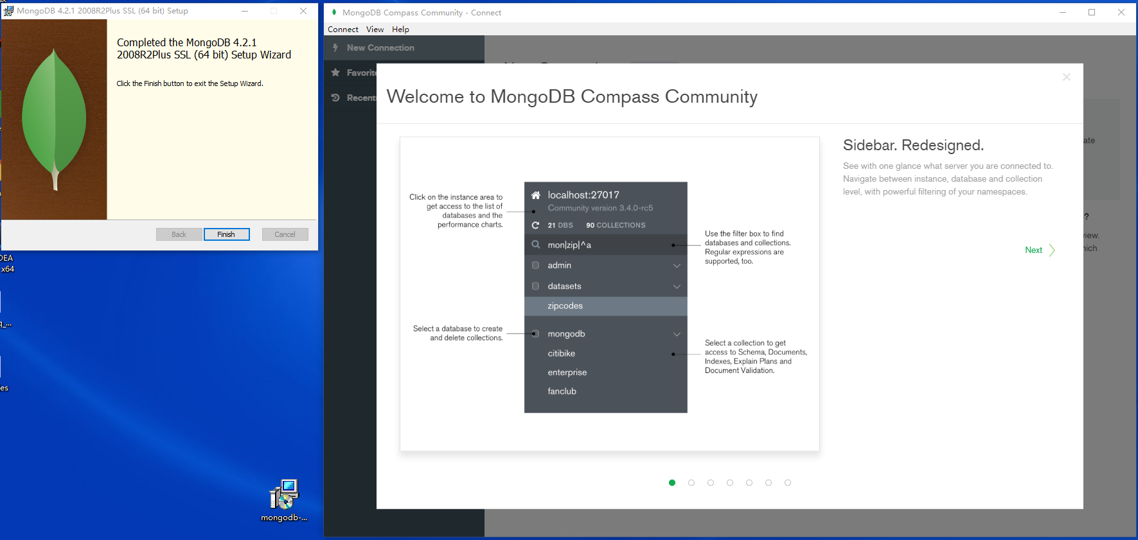This screenshot has height=540, width=1138.
Task: Jump to the sixth carousel slide dot
Action: pos(769,483)
